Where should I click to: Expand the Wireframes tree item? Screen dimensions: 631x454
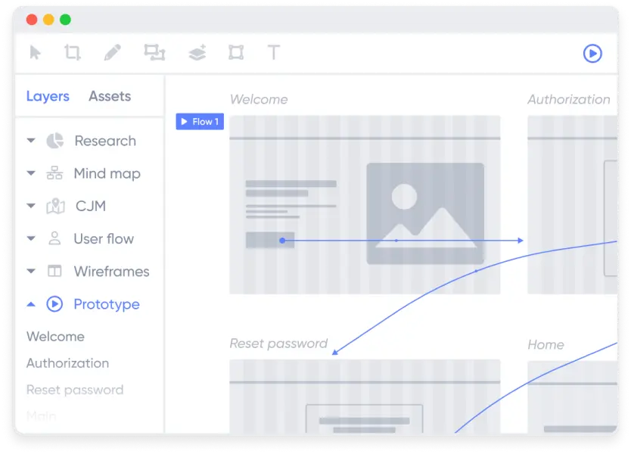[30, 271]
